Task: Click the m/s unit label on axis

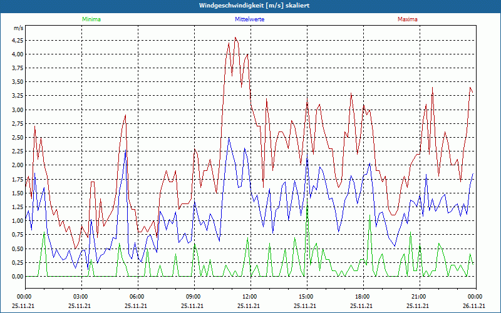Action: [x=18, y=28]
